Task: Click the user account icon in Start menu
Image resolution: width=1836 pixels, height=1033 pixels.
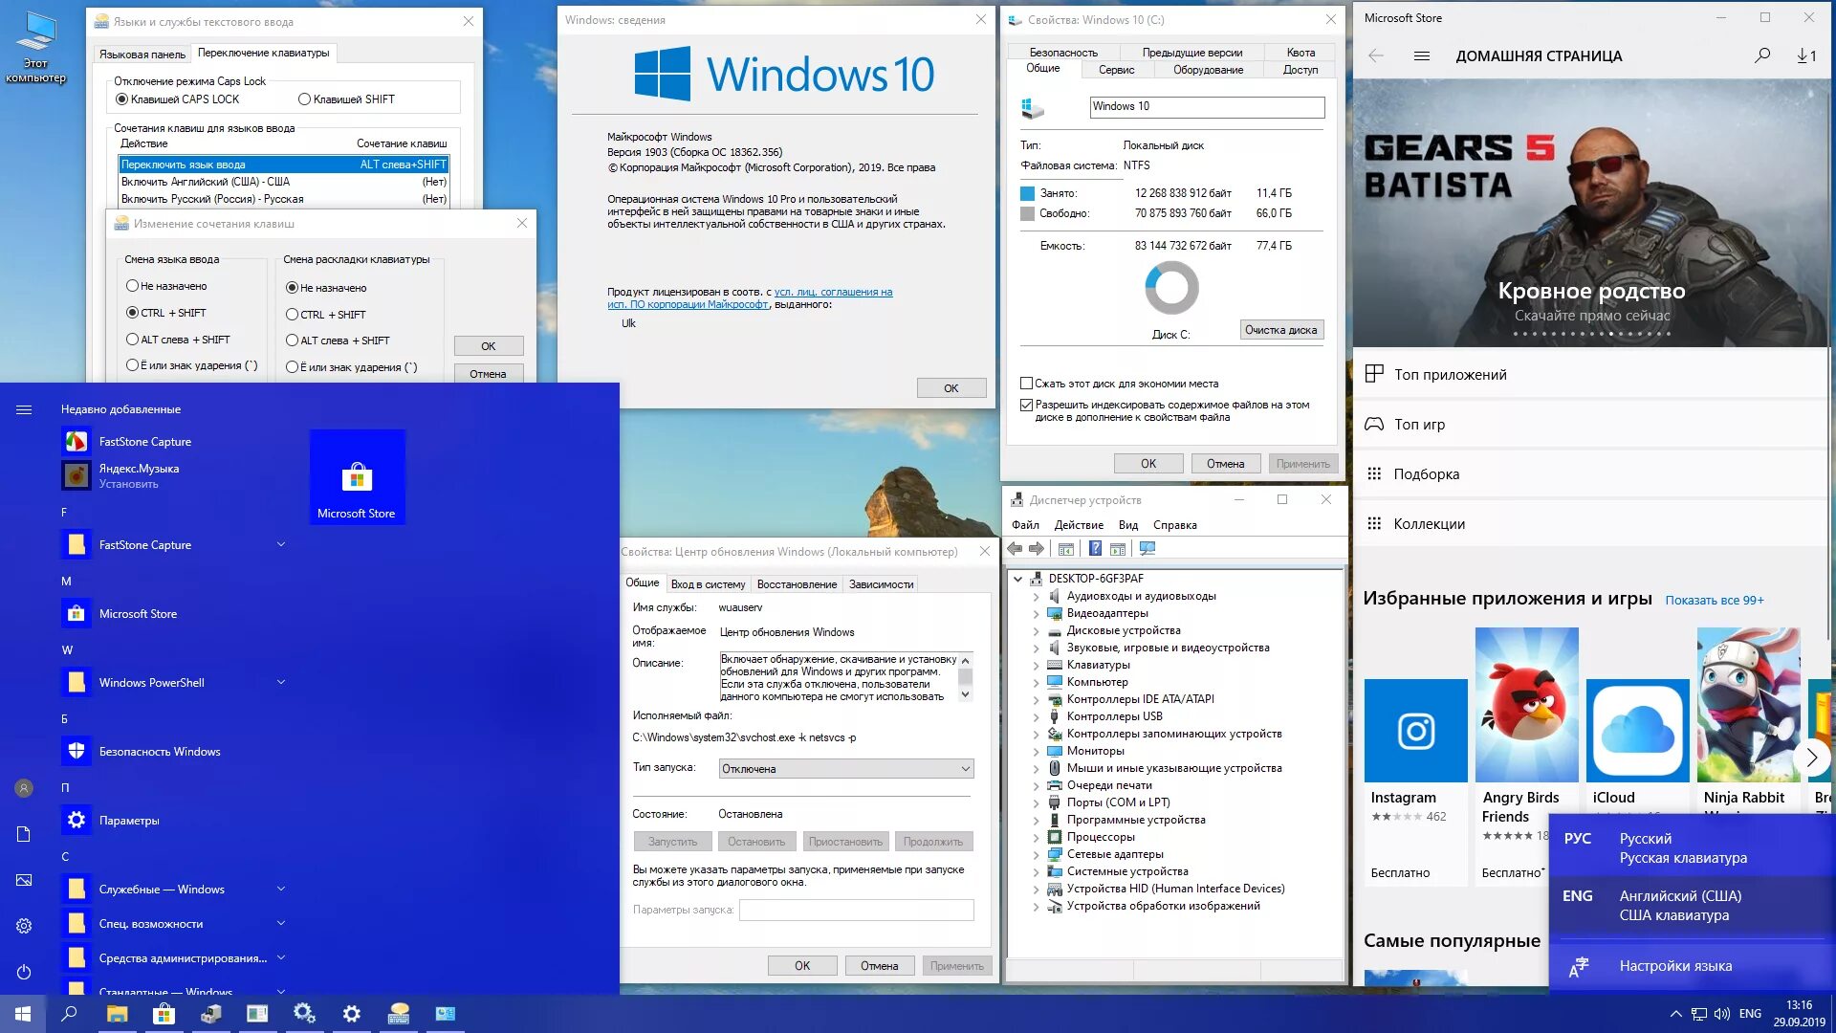Action: tap(24, 788)
